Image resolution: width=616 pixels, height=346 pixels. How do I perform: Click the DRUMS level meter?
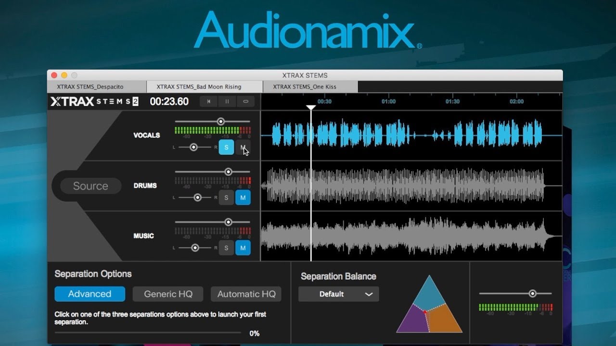click(213, 180)
